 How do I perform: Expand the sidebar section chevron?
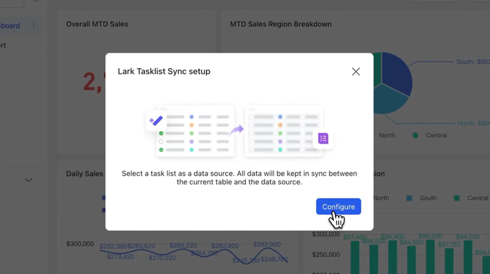(29, 180)
